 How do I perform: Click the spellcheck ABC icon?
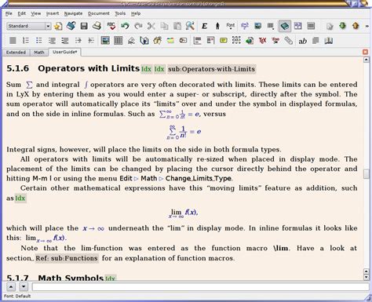pyautogui.click(x=111, y=26)
